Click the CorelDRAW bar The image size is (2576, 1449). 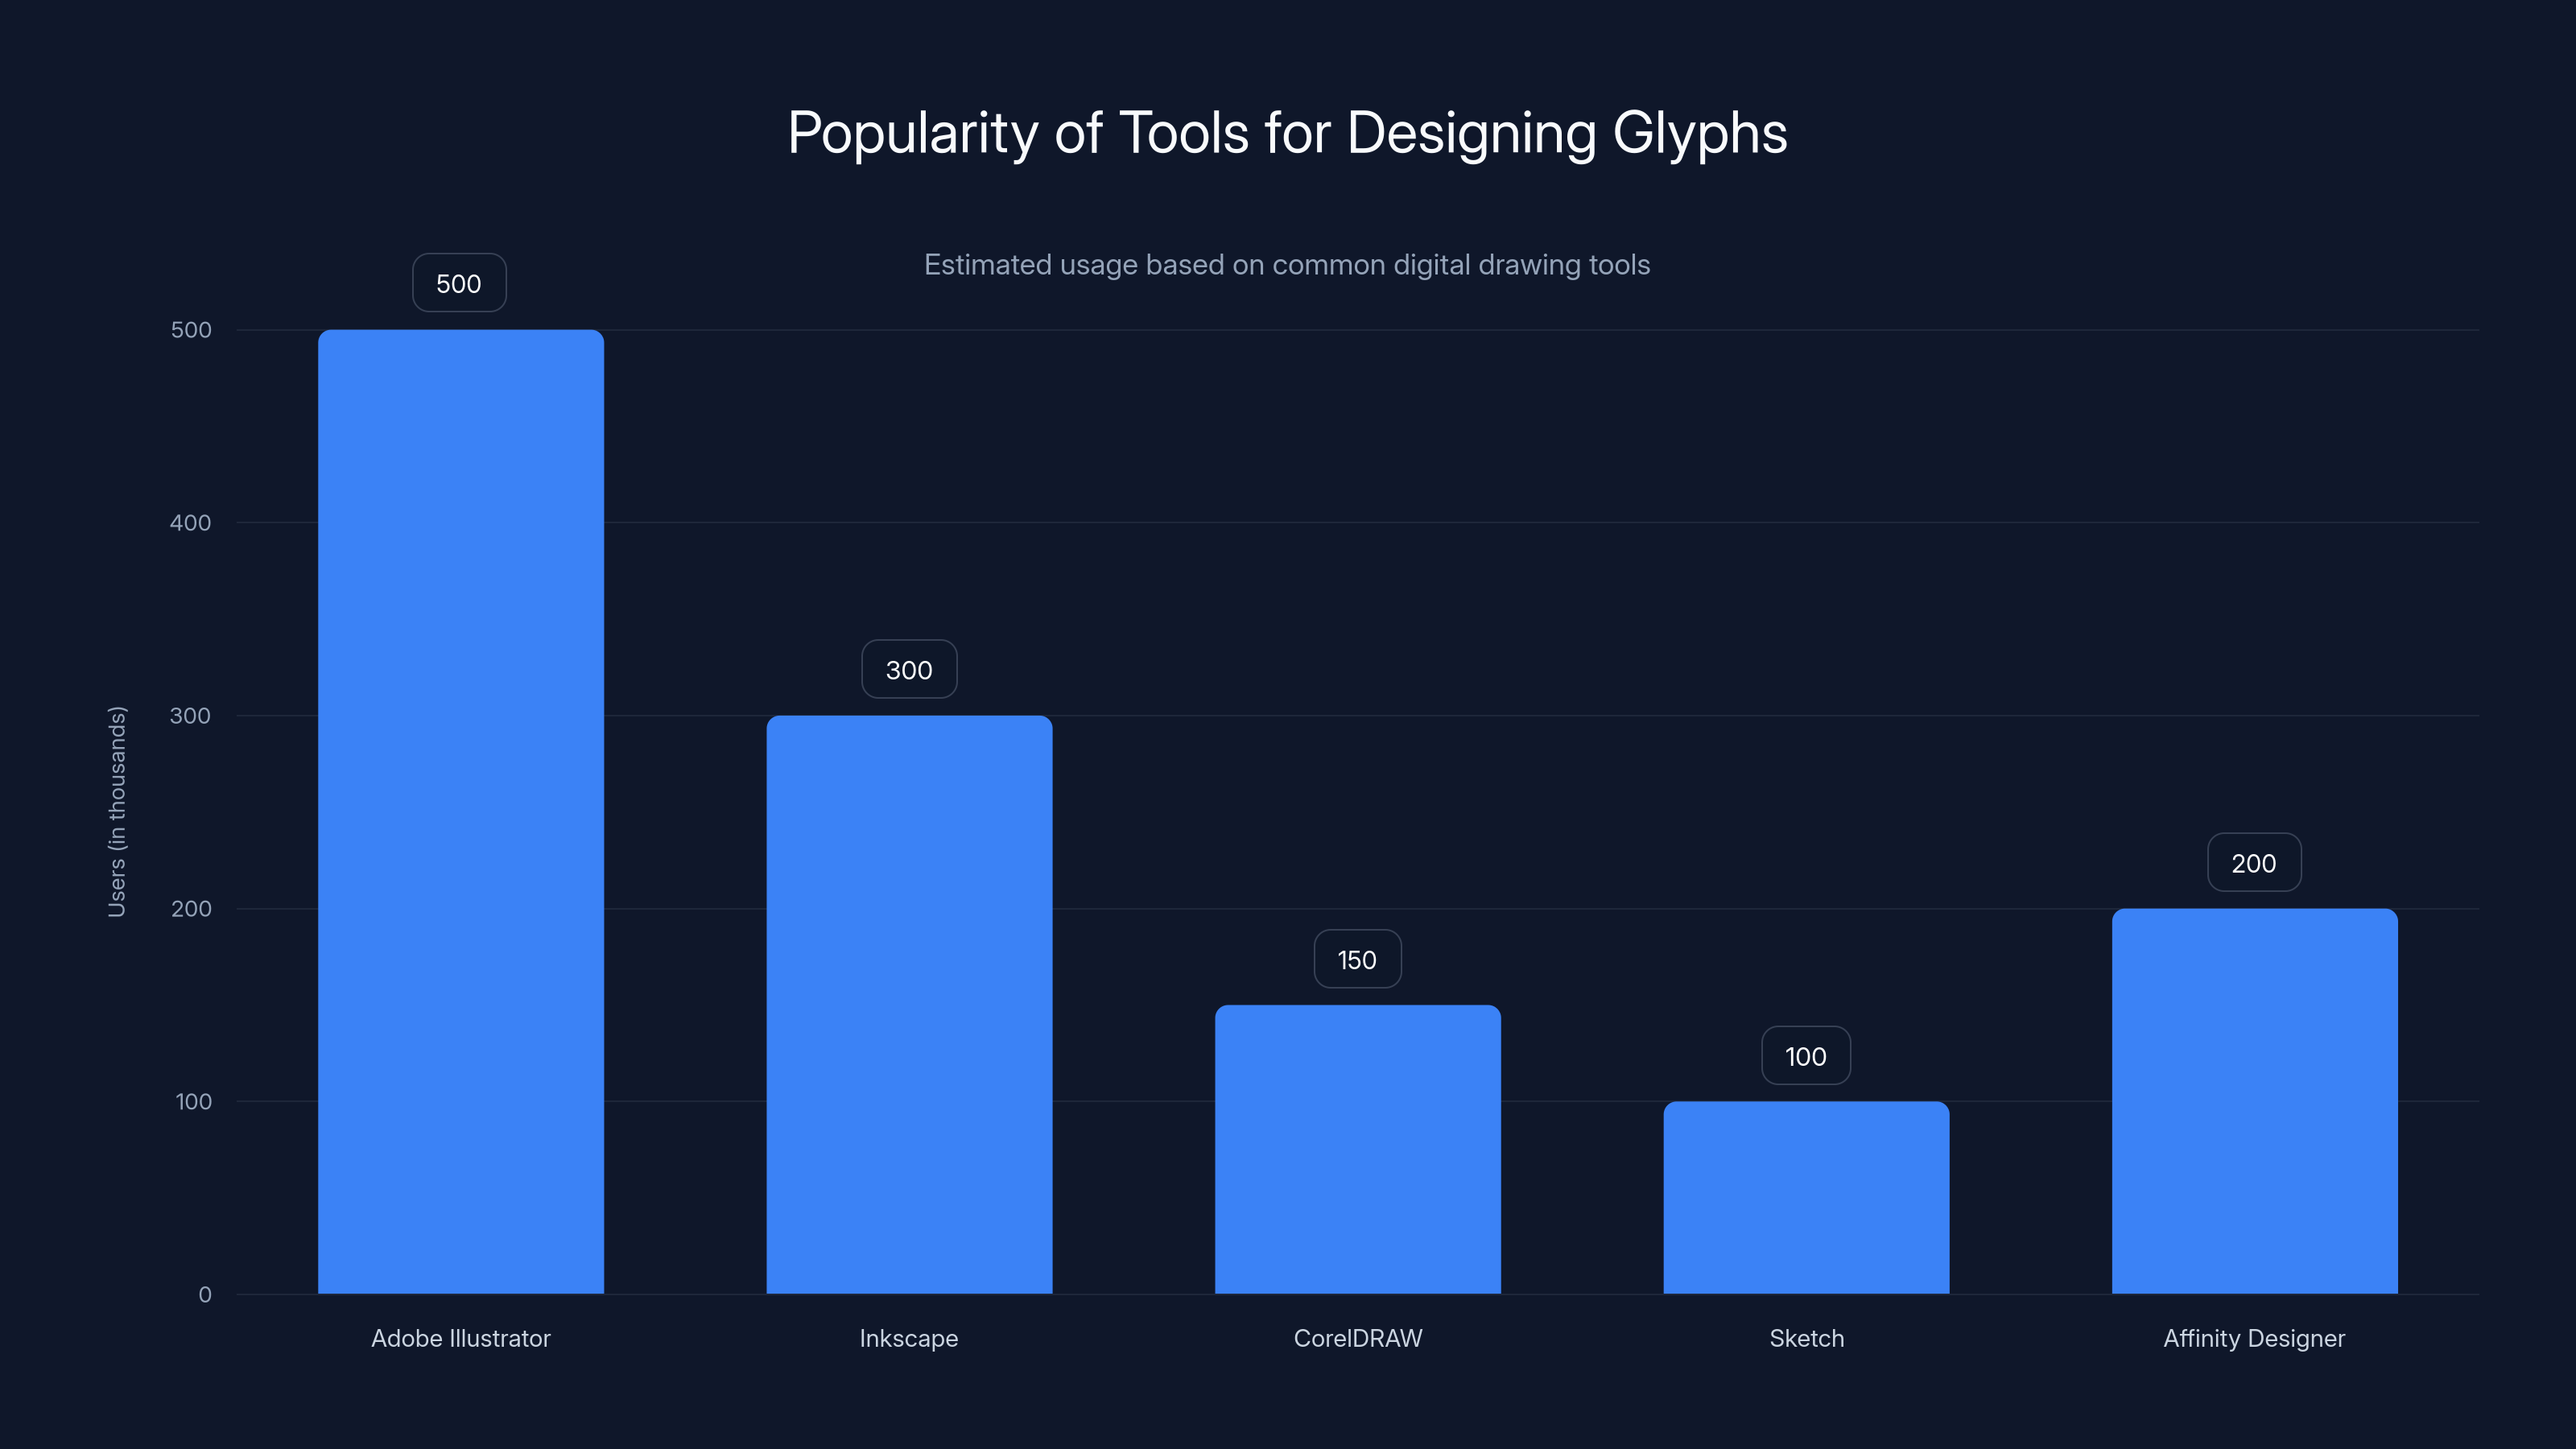(x=1358, y=1149)
